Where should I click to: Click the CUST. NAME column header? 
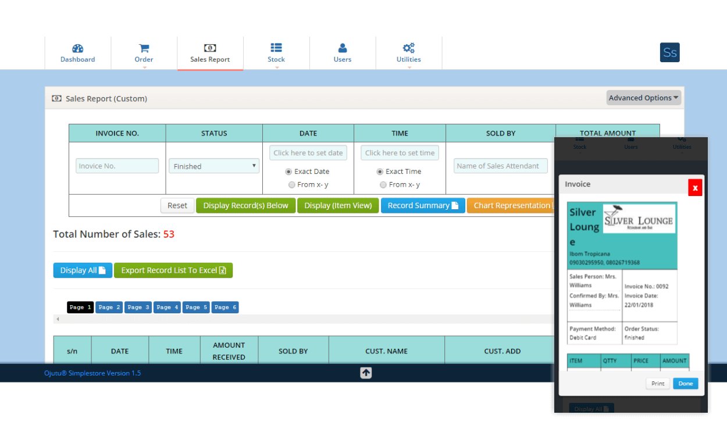tap(387, 351)
